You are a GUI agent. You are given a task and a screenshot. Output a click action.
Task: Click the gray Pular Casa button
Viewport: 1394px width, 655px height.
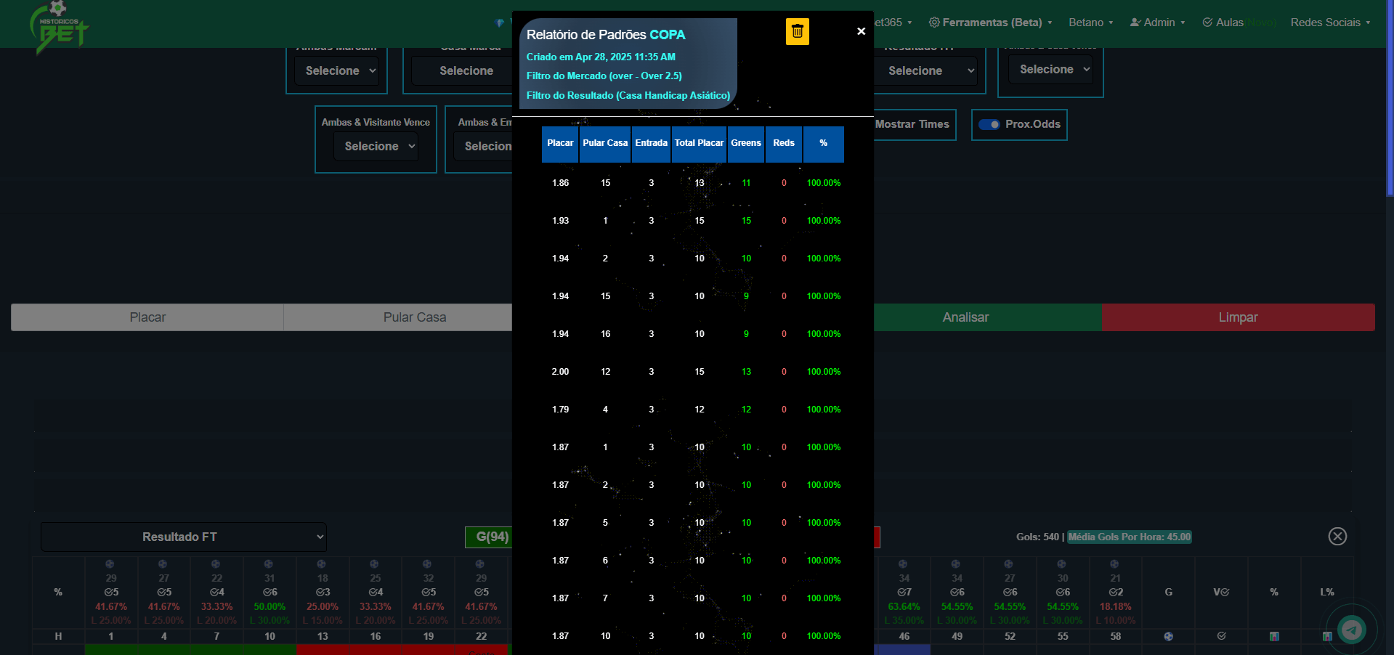click(x=398, y=317)
